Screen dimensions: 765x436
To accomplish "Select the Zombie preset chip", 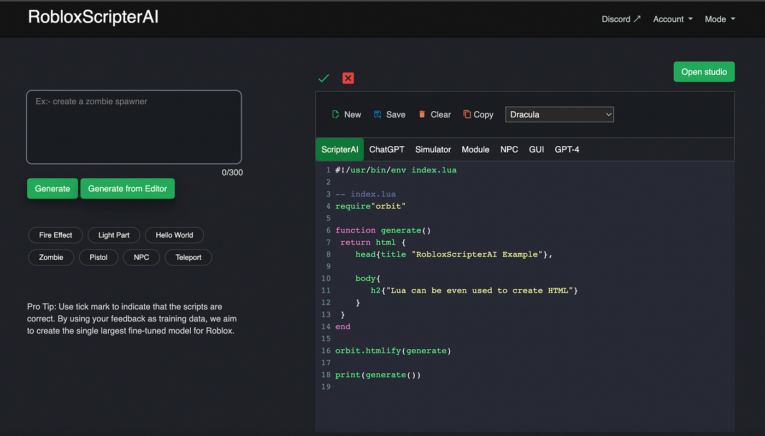I will [51, 258].
